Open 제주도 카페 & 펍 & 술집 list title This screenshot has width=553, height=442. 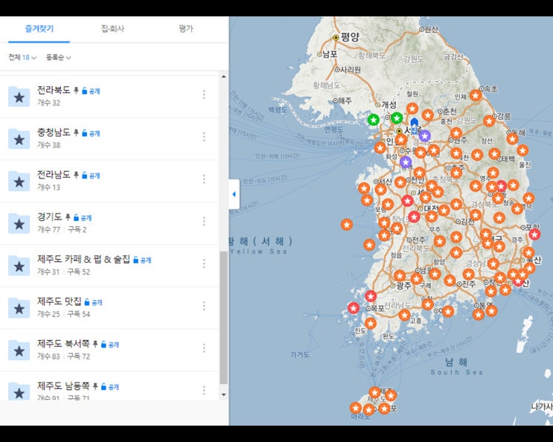(x=83, y=260)
